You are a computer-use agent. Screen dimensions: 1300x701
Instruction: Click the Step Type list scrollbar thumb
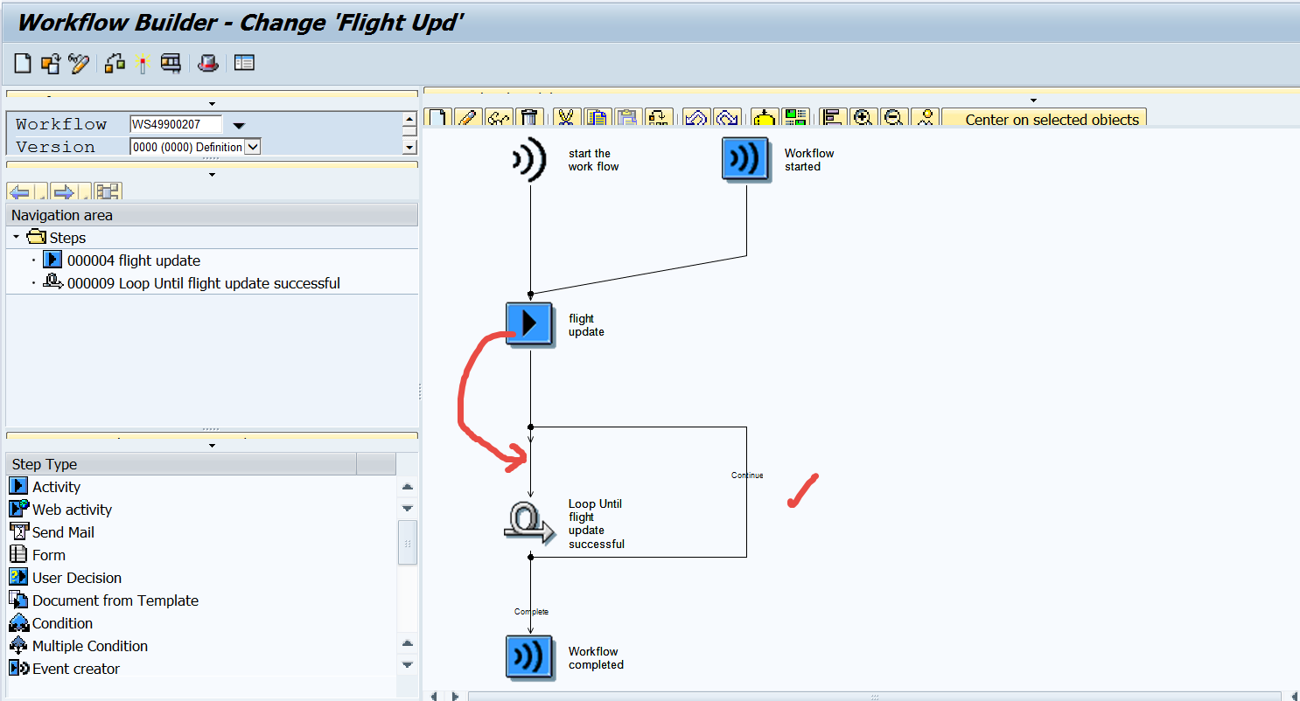click(407, 543)
